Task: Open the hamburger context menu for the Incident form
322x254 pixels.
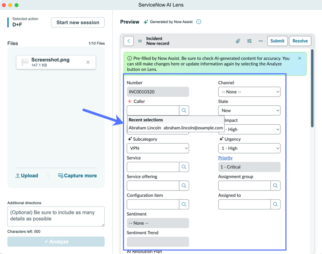Action: pos(140,41)
